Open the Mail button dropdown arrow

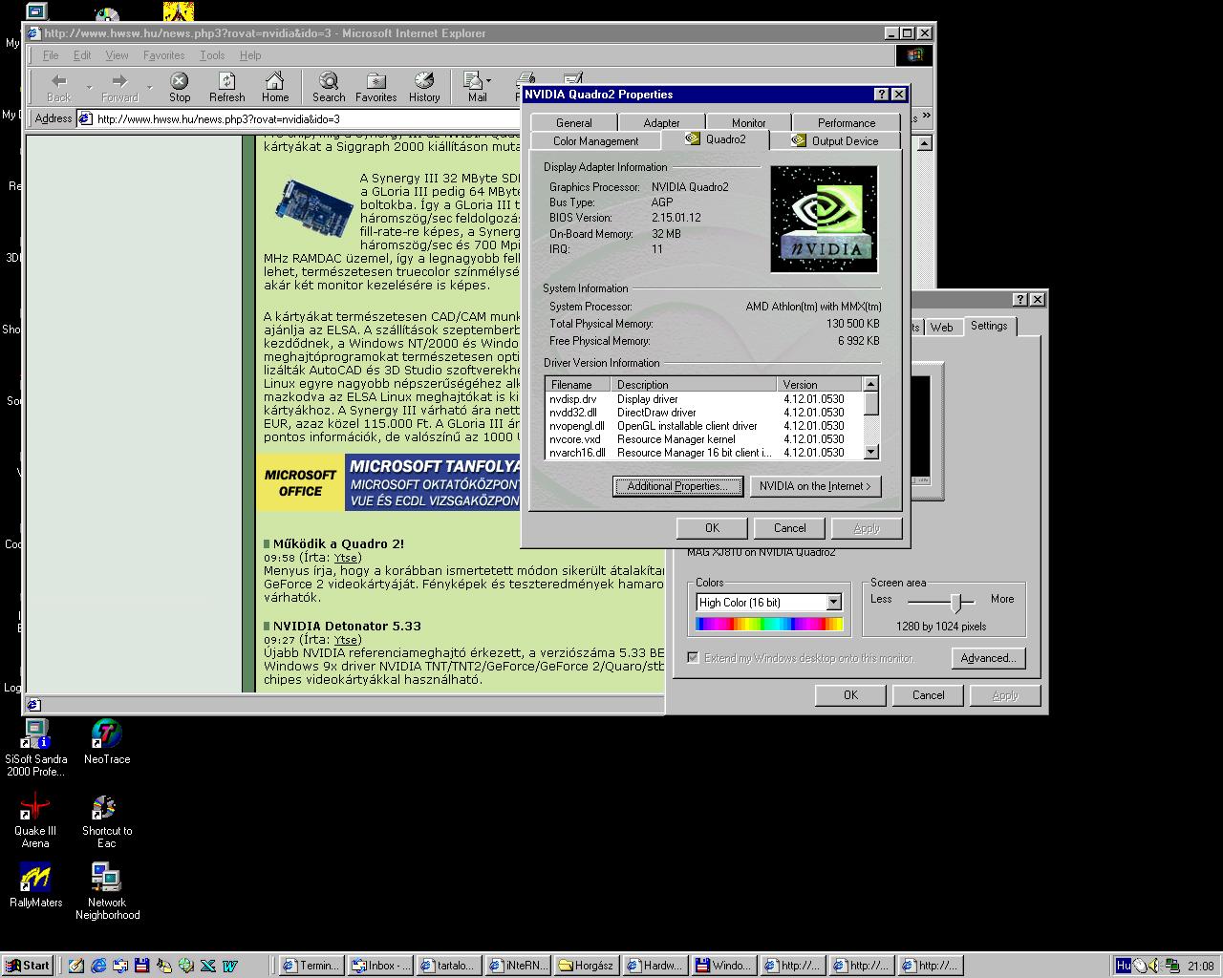coord(489,82)
